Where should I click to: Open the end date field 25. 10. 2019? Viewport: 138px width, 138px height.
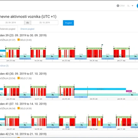click(45, 22)
